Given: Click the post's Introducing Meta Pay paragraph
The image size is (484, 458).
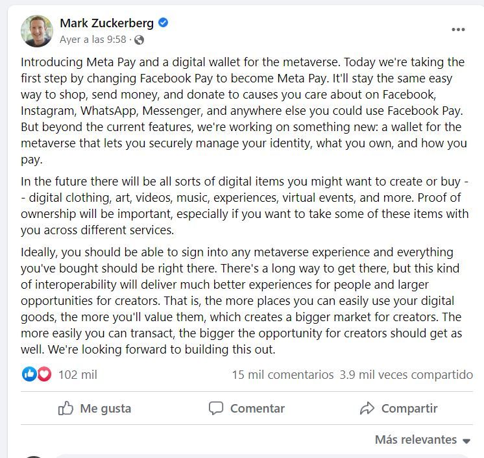Looking at the screenshot, I should click(x=244, y=110).
